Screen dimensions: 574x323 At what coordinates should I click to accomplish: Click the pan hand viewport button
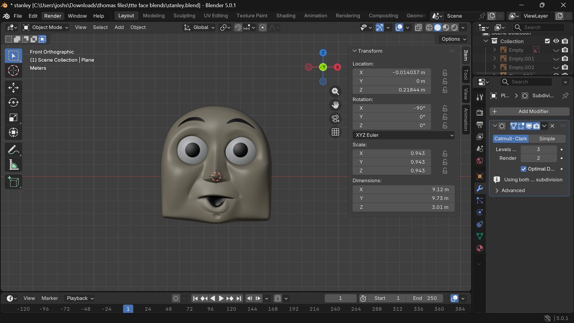coord(335,105)
